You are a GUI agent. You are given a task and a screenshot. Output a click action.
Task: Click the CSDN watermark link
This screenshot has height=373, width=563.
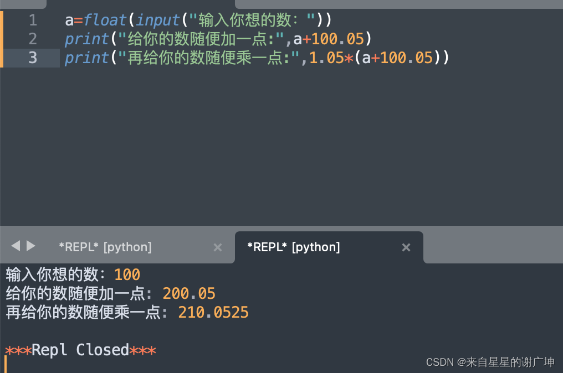[490, 362]
